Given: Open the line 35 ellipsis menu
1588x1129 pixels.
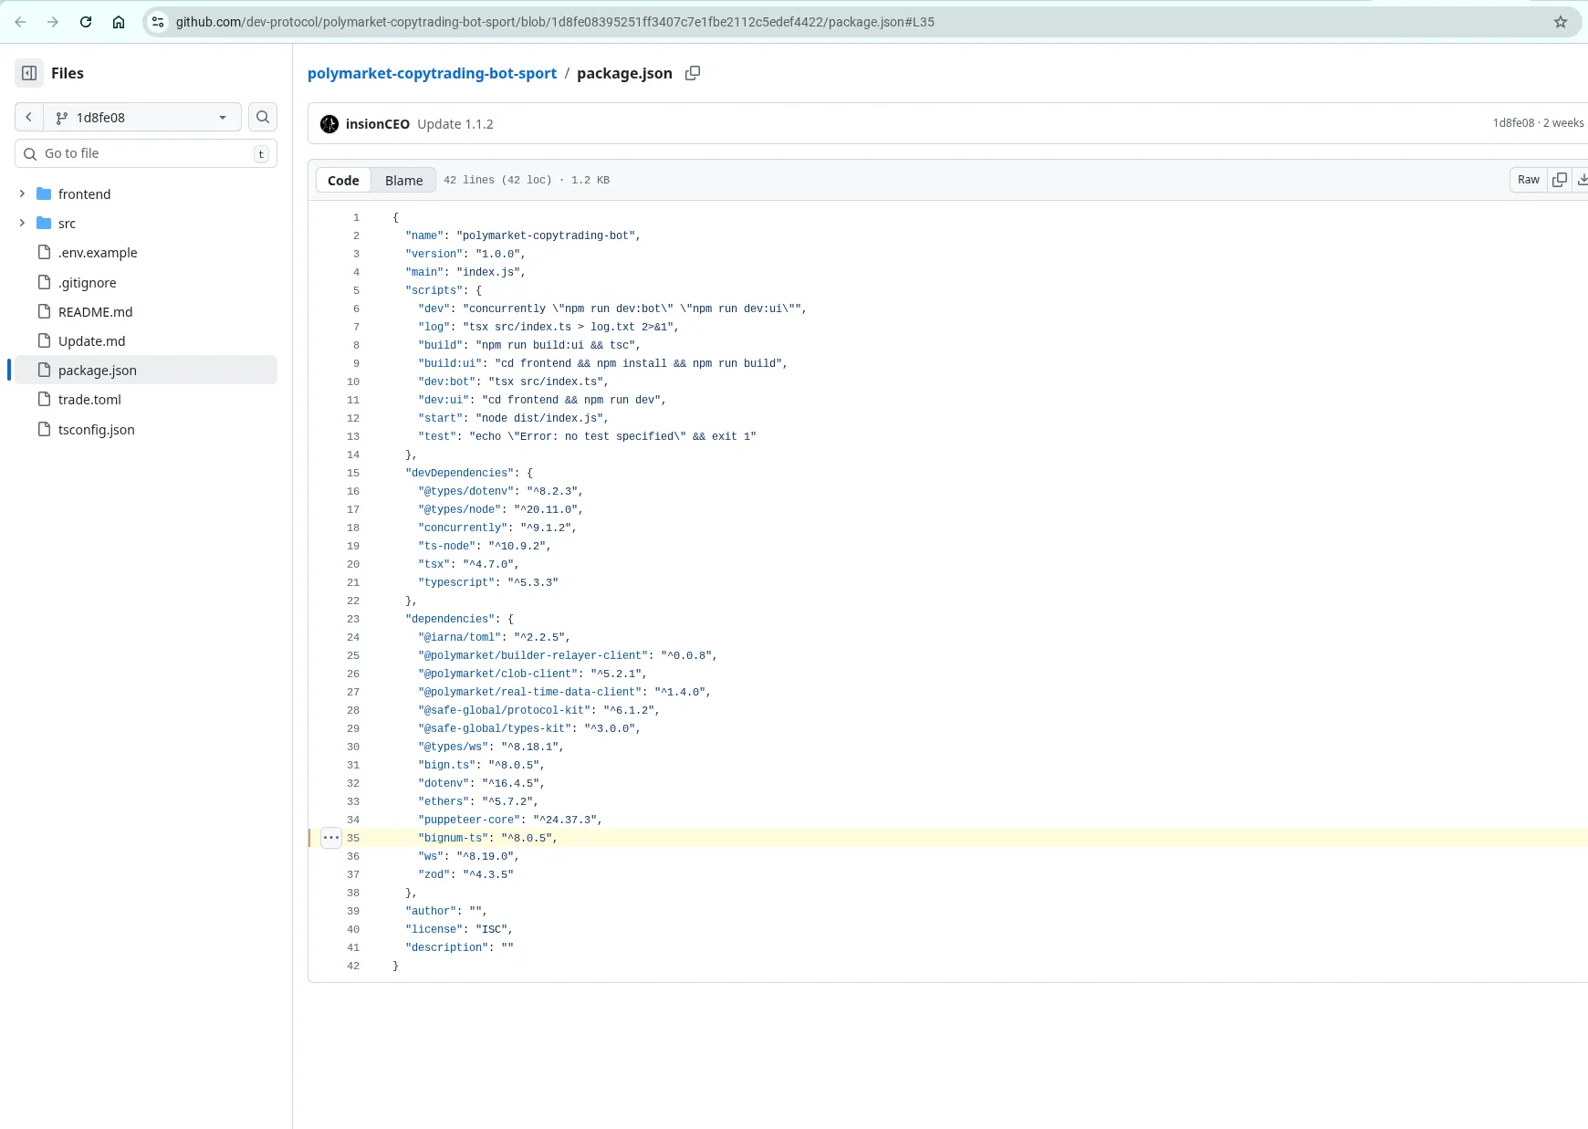Looking at the screenshot, I should [x=330, y=837].
